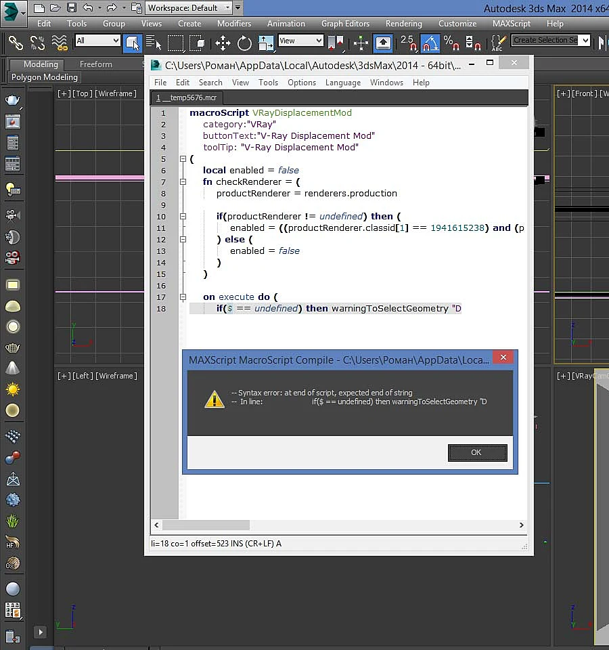Click the editor scroll right arrow
Screen dimensions: 609x650
click(522, 525)
